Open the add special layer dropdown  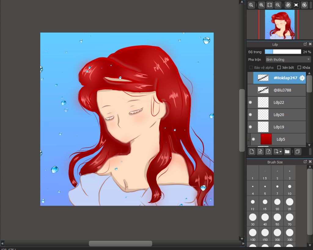(x=278, y=152)
